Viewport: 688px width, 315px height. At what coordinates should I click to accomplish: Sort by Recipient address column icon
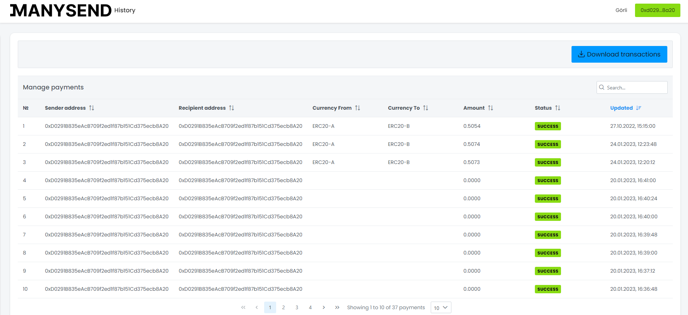point(232,108)
